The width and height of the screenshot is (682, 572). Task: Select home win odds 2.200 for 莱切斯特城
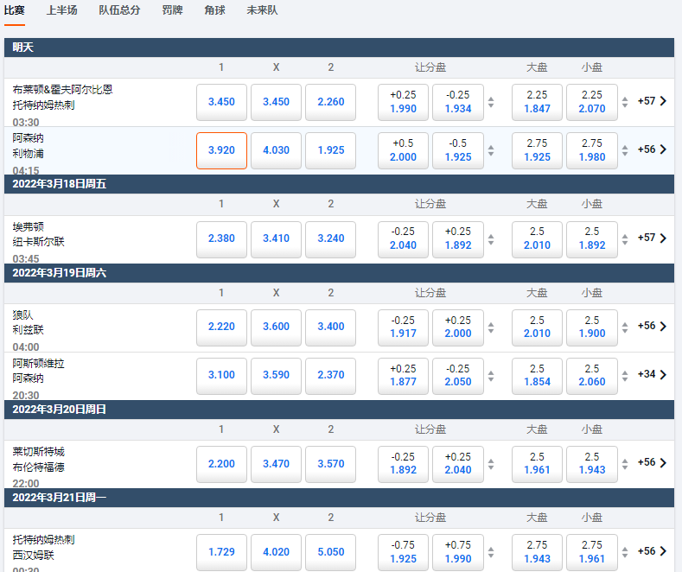[221, 464]
